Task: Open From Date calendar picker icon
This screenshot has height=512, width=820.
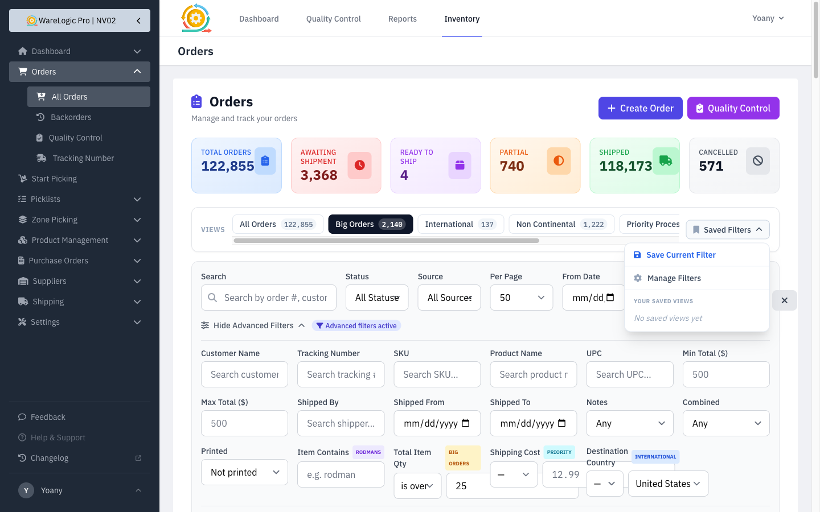Action: [x=610, y=298]
